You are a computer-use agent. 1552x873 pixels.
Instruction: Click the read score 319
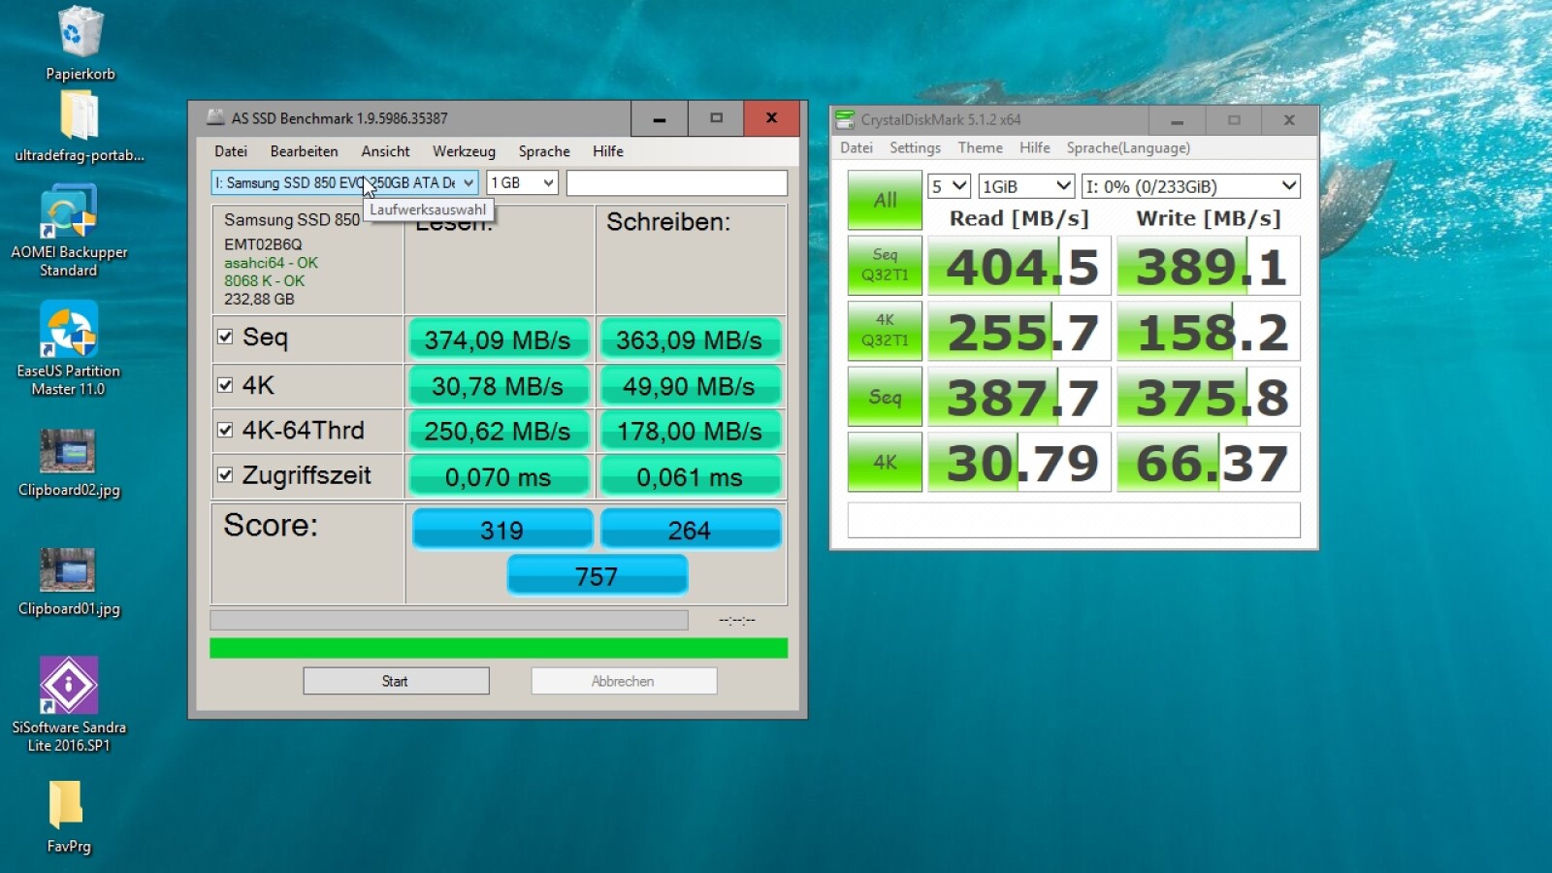[x=501, y=530]
